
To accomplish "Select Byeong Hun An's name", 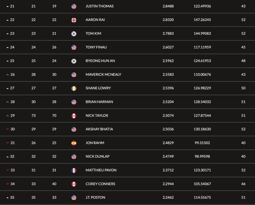I will [x=100, y=61].
